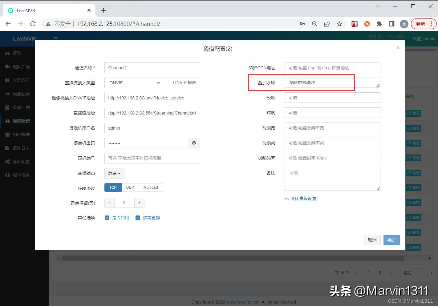Click the 操作日志 operation log icon
This screenshot has width=438, height=306.
coord(7,148)
